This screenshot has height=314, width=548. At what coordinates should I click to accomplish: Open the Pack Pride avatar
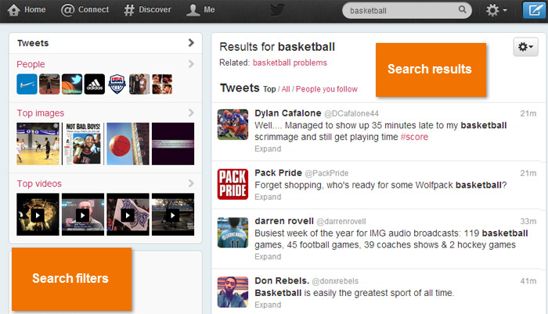pos(233,184)
